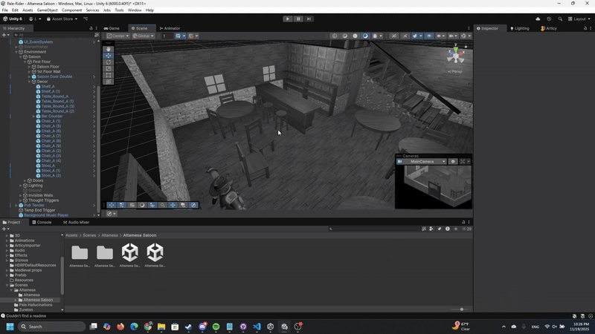Open the Asset Store button

62,19
